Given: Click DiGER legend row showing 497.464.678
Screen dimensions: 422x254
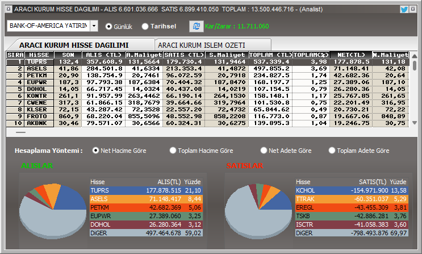Looking at the screenshot, I should tap(146, 233).
